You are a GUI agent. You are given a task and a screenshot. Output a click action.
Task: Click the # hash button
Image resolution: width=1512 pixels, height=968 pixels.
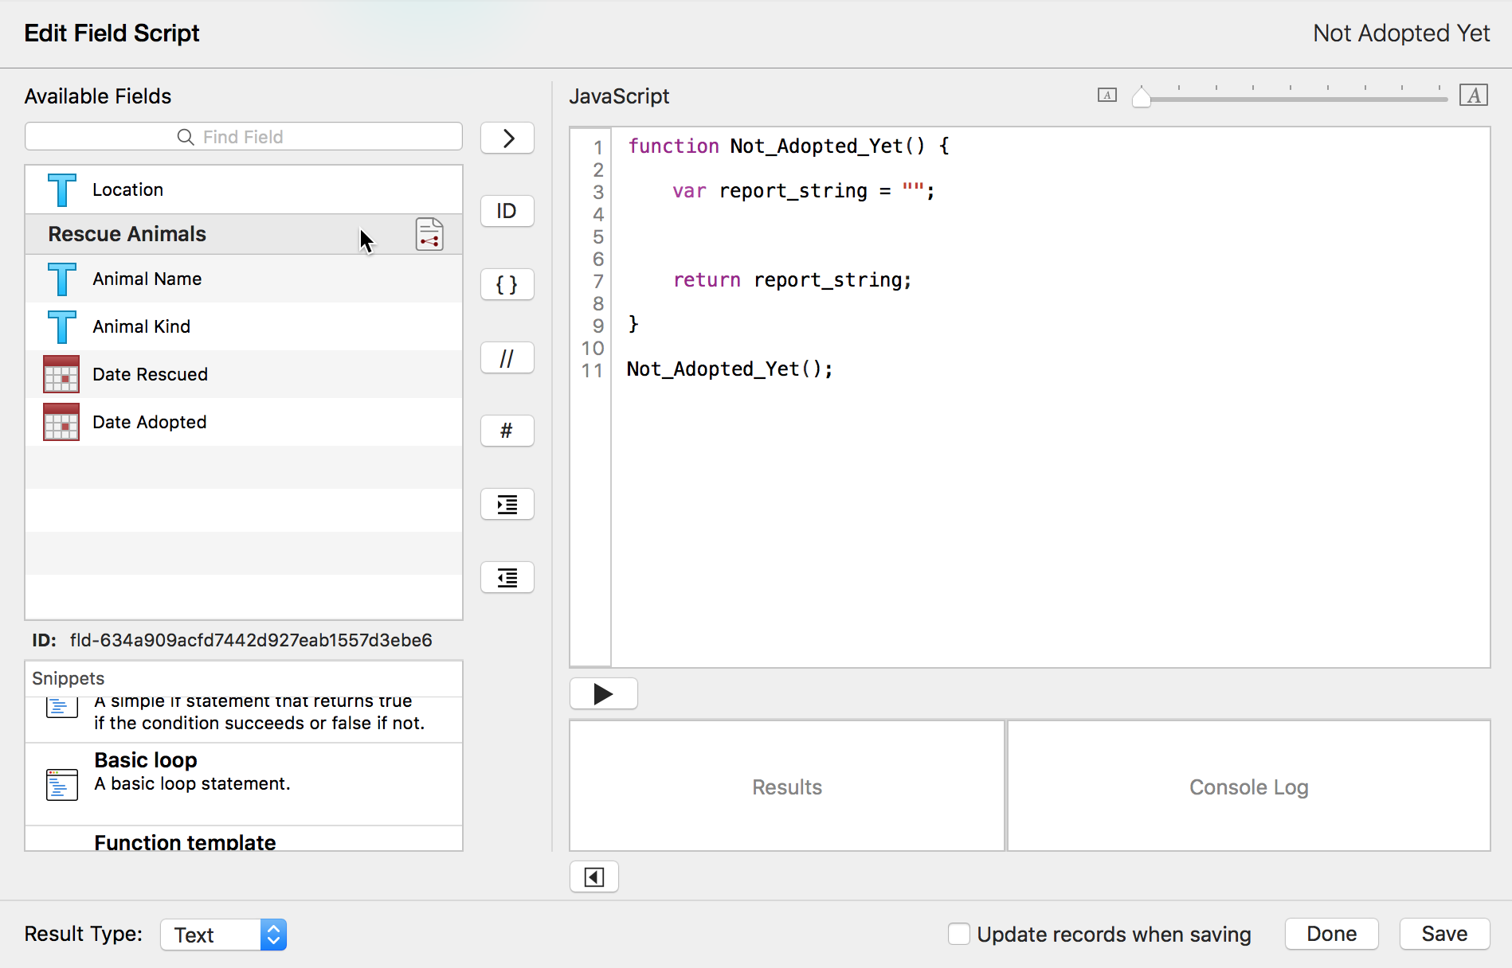tap(507, 431)
